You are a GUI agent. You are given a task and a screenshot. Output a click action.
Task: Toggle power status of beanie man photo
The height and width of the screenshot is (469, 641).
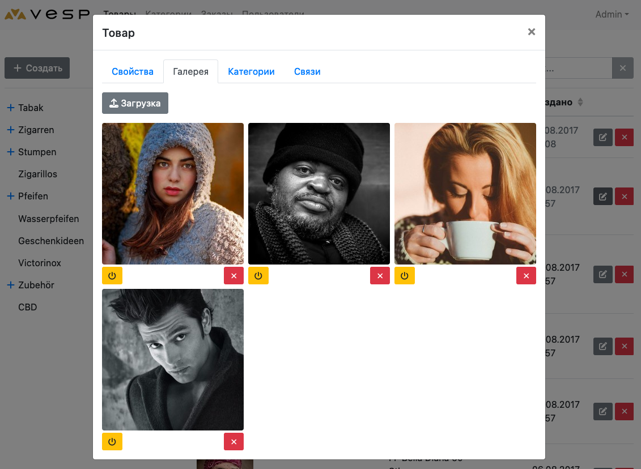click(258, 276)
